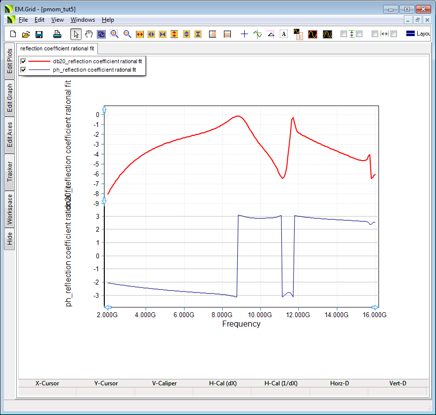The image size is (436, 415).
Task: Click the text annotation 'A' tool
Action: pyautogui.click(x=284, y=34)
